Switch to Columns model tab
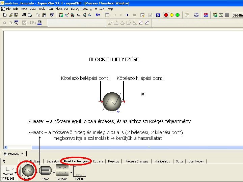The image size is (243, 182). pyautogui.click(x=98, y=161)
